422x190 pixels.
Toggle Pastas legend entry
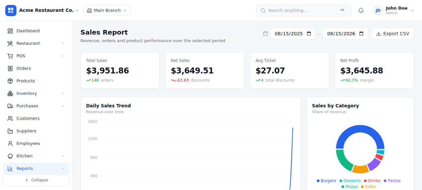pyautogui.click(x=392, y=181)
